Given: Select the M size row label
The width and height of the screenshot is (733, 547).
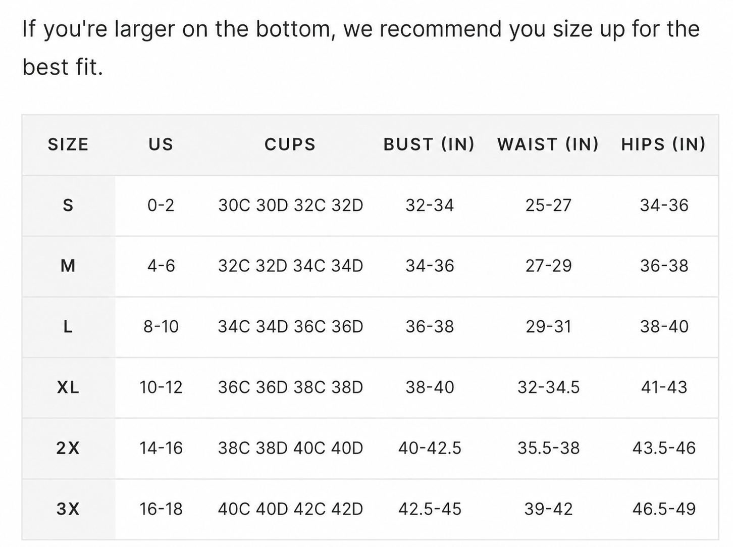Looking at the screenshot, I should pos(68,266).
